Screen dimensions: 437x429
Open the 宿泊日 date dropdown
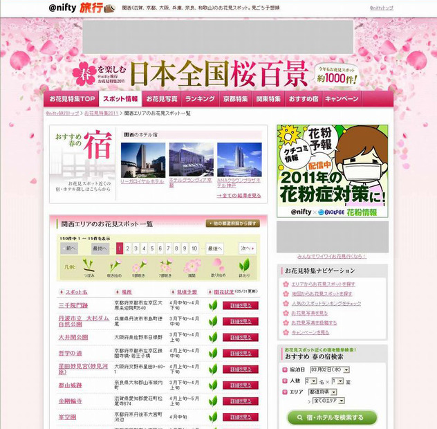click(x=330, y=369)
